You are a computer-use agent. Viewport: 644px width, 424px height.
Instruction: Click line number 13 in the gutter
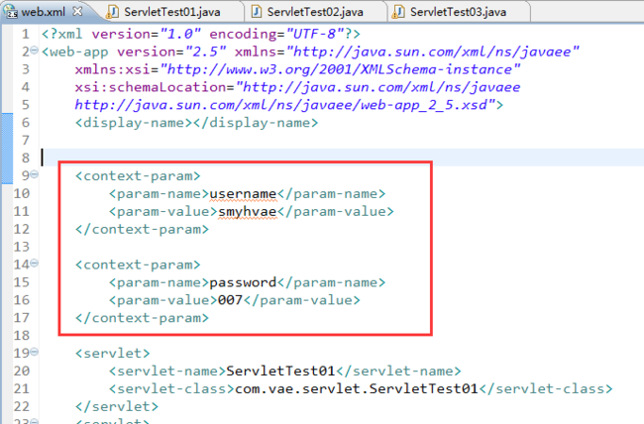(22, 247)
